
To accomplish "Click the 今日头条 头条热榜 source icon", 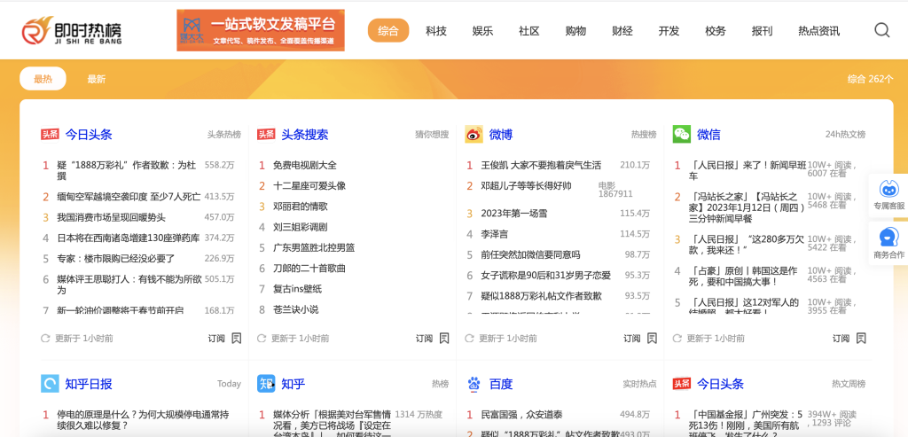I will coord(50,134).
